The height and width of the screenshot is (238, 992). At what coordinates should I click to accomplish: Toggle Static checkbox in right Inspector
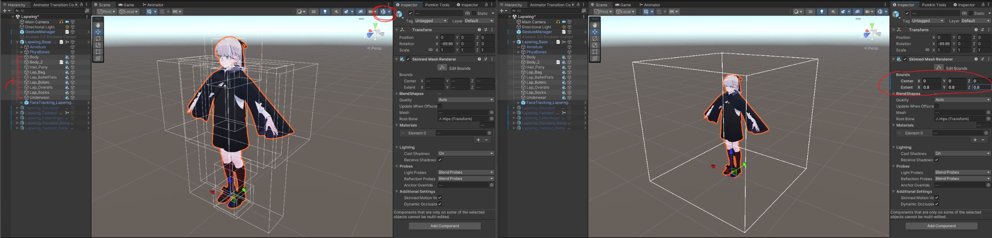point(971,13)
